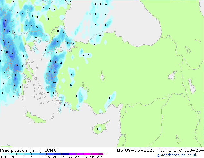The image size is (204, 158).
Task: Click the 40–45 mm magenta legend swatch
Action: [x=87, y=154]
